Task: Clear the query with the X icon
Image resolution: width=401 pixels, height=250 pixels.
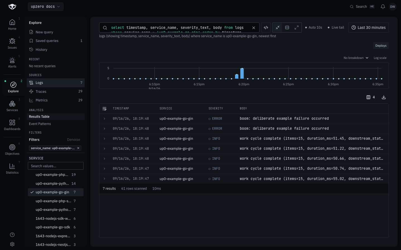Action: click(x=254, y=28)
